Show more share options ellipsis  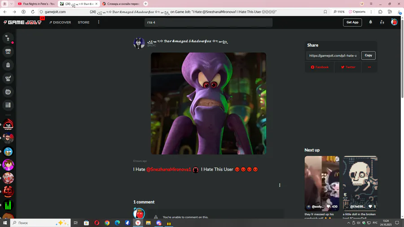369,67
